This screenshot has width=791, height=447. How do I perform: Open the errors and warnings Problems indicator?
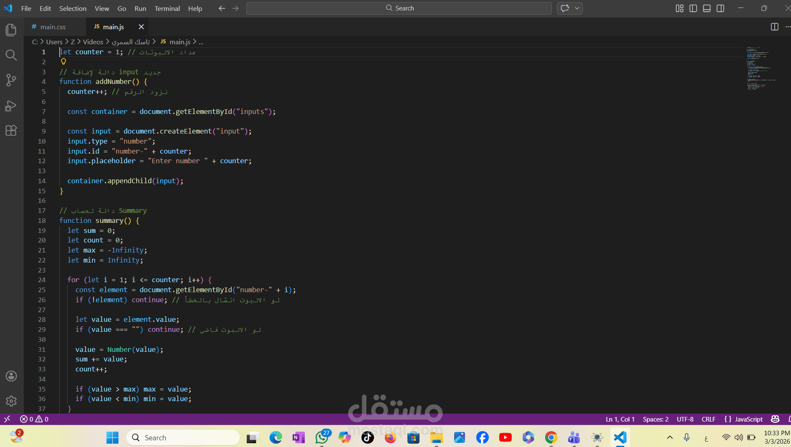[34, 419]
